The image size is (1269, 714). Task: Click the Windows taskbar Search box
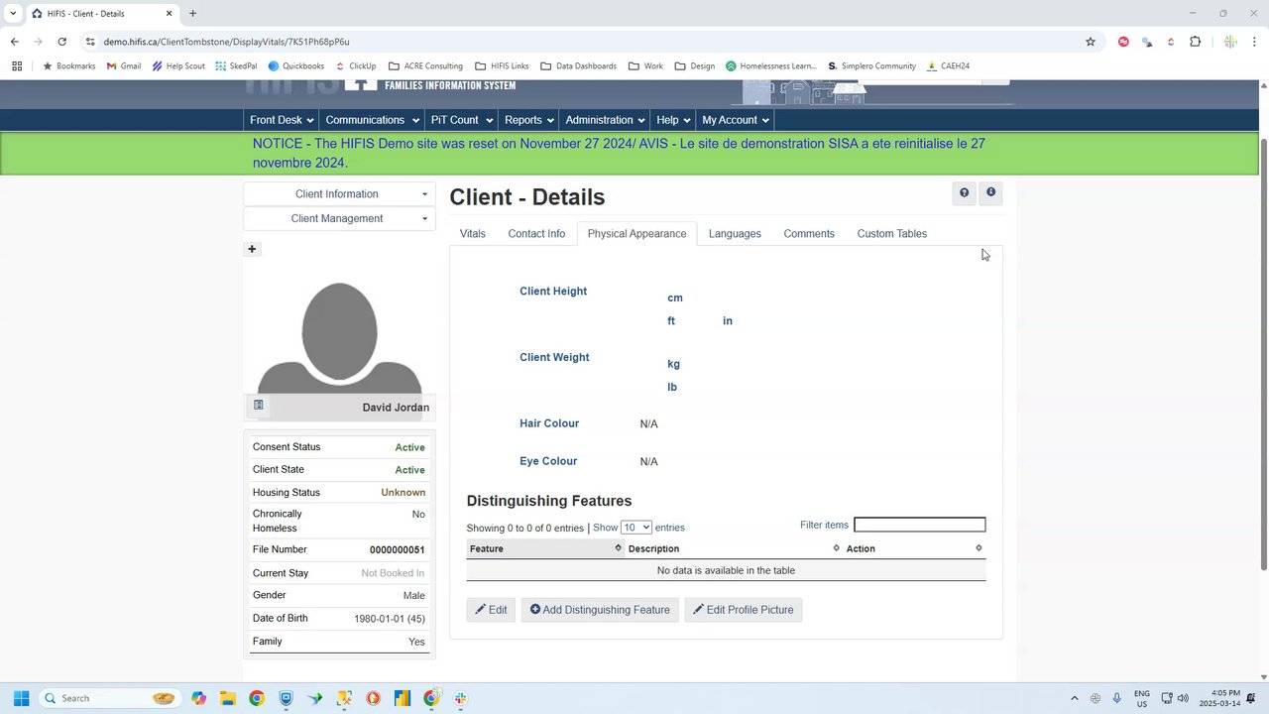(110, 698)
